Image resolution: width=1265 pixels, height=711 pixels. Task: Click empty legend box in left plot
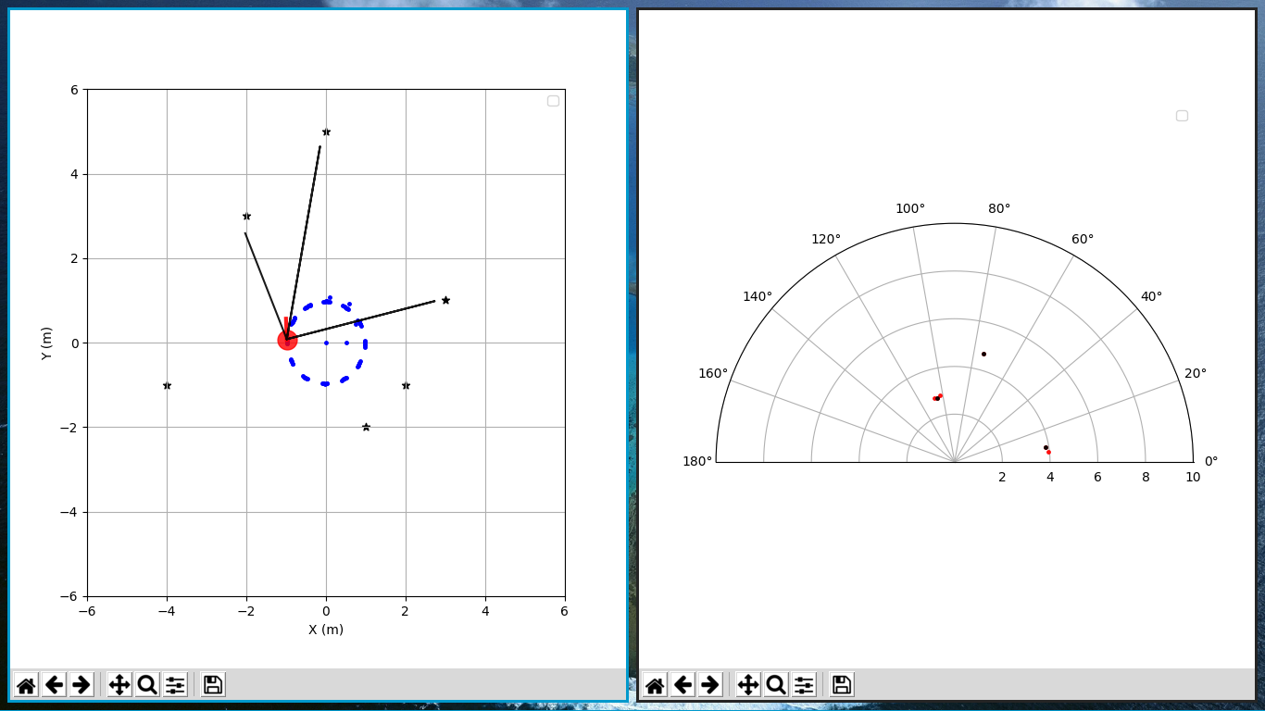(x=553, y=101)
